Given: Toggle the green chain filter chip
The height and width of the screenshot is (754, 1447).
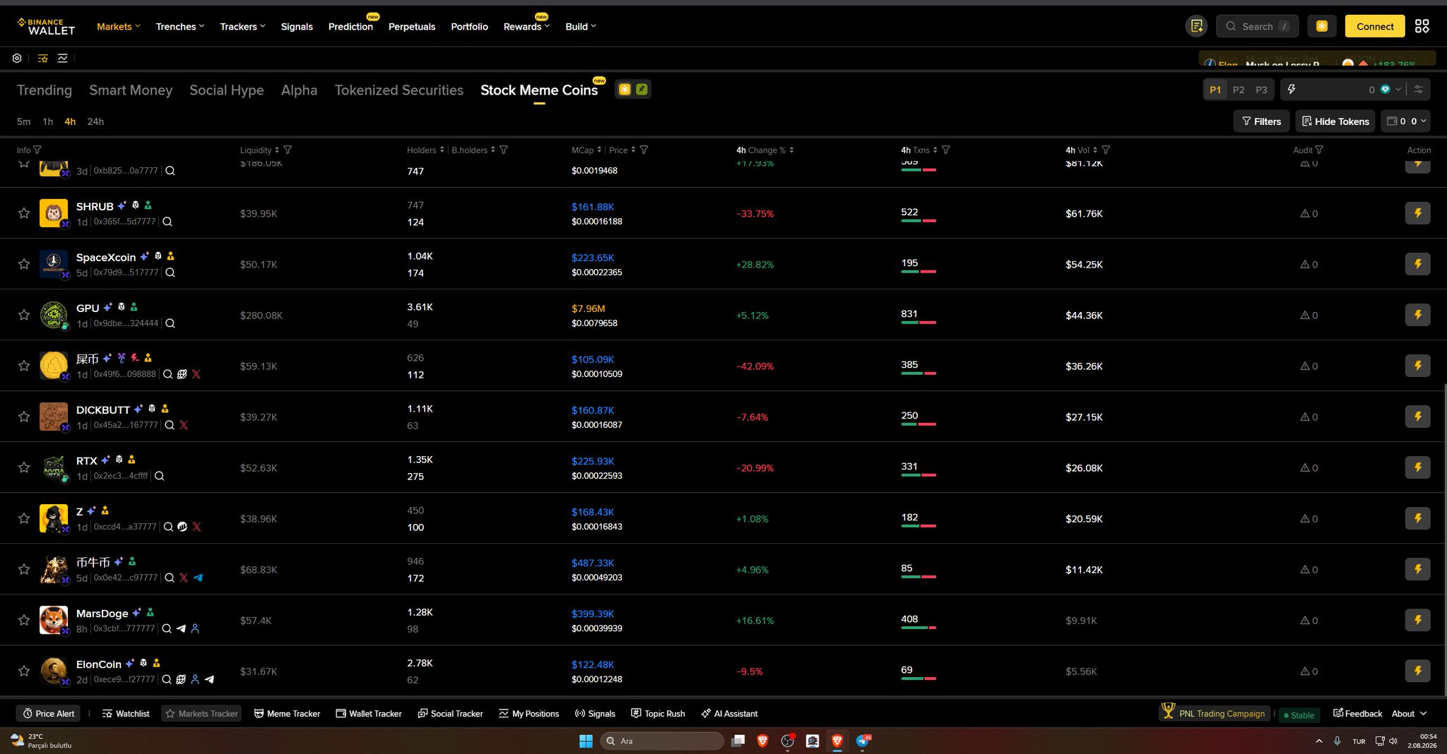Looking at the screenshot, I should 642,90.
